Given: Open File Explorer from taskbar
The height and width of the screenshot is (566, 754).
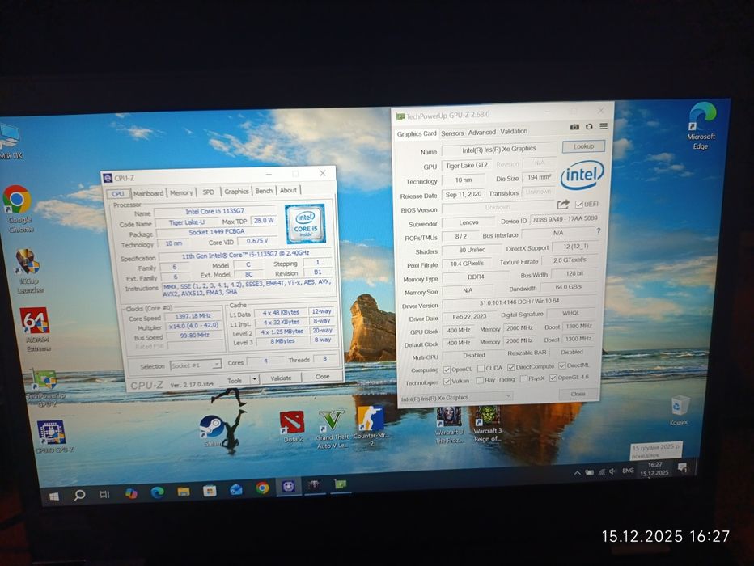Looking at the screenshot, I should coord(183,492).
